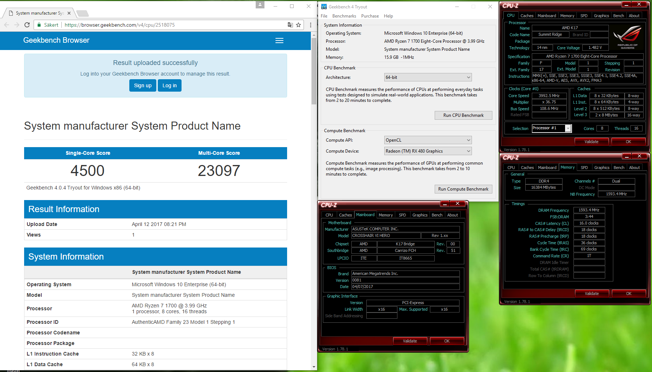652x372 pixels.
Task: Reload the Geekbench Browser page
Action: (27, 25)
